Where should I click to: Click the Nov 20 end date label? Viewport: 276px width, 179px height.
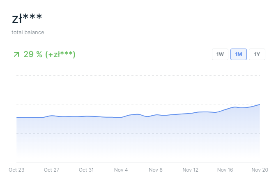259,170
